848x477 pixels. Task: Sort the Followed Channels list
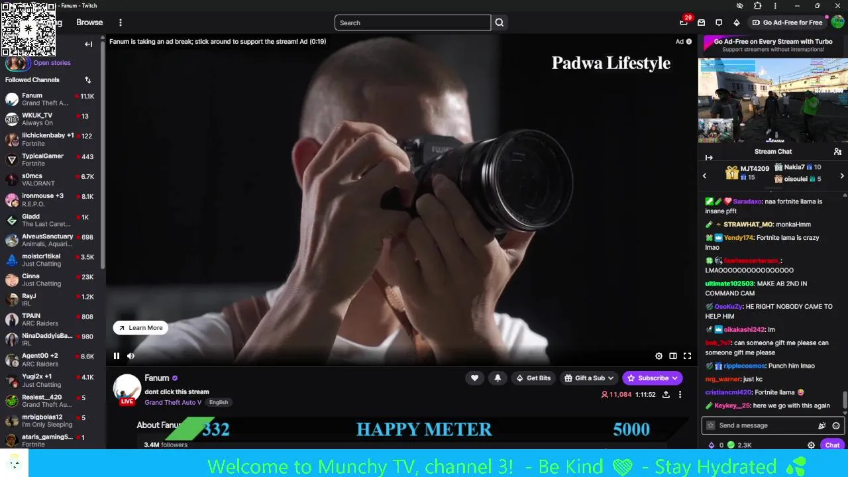87,80
